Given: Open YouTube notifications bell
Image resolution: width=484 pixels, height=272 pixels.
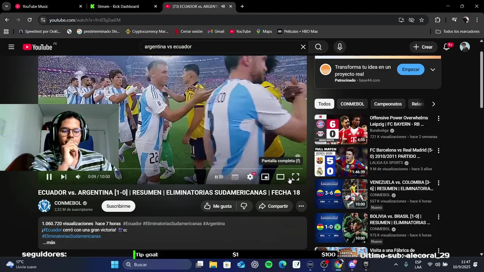Looking at the screenshot, I should (447, 47).
